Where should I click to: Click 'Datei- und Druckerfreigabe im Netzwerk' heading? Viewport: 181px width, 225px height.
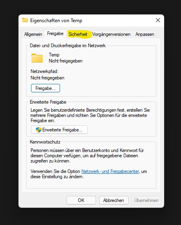(68, 46)
